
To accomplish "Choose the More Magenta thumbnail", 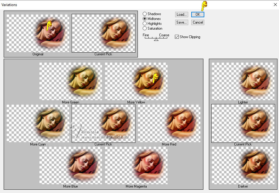I will (x=136, y=165).
